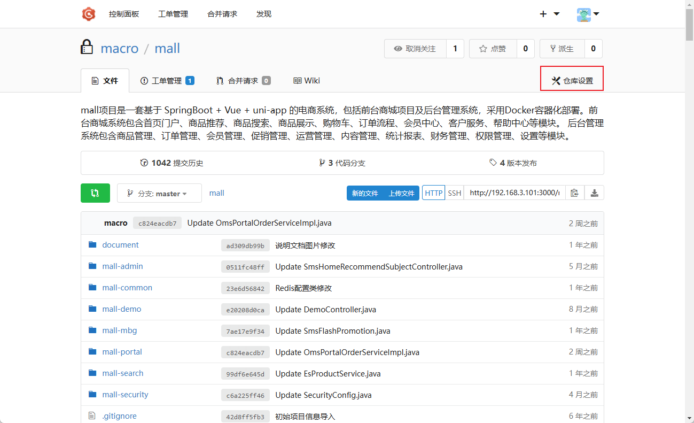Open 仓库设置 repository settings
The image size is (694, 423).
pos(572,81)
